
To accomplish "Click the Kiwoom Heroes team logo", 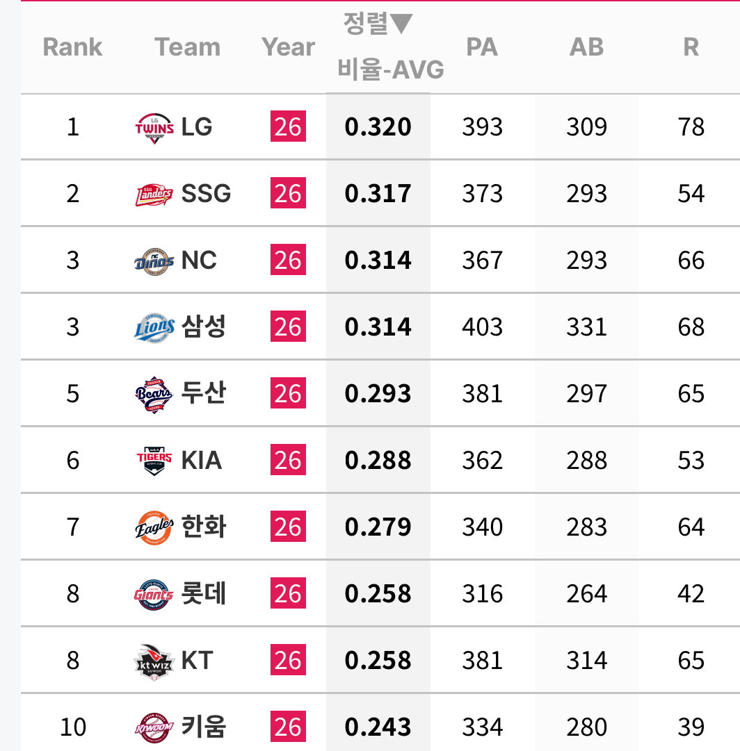I will (154, 728).
